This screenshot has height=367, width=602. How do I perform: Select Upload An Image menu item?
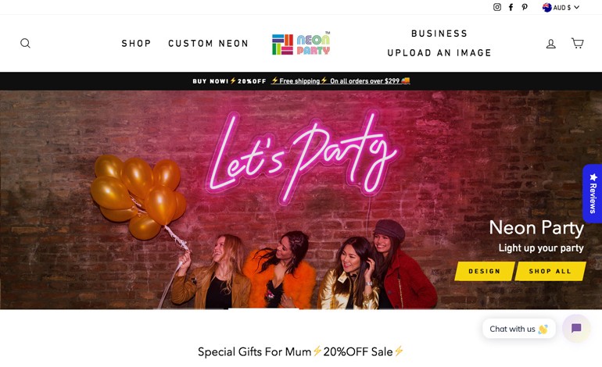[439, 53]
